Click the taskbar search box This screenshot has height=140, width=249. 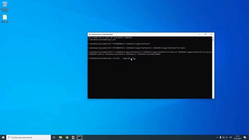(28, 137)
